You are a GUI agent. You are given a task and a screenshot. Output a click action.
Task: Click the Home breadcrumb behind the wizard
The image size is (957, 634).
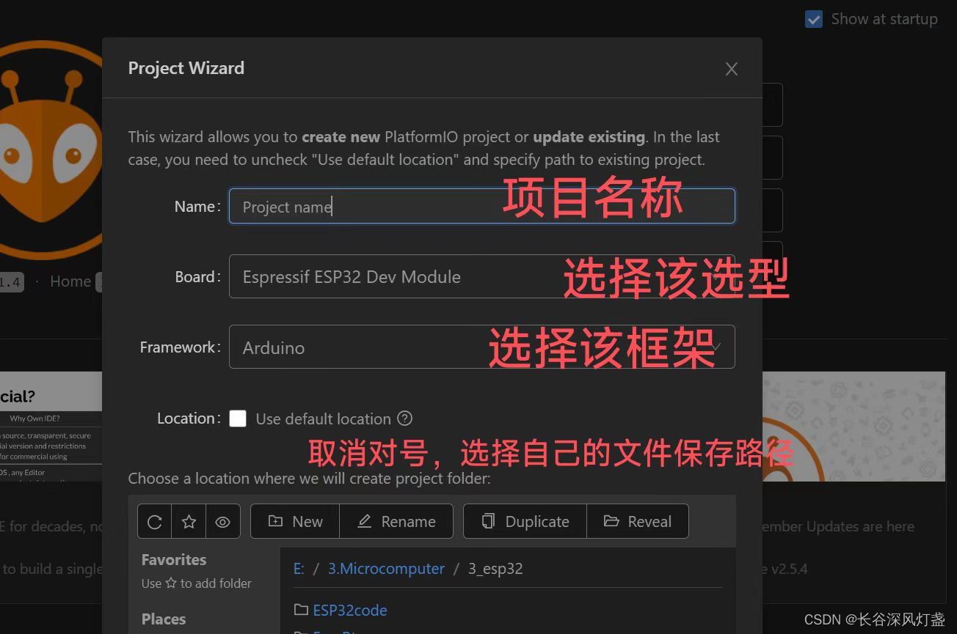(70, 281)
